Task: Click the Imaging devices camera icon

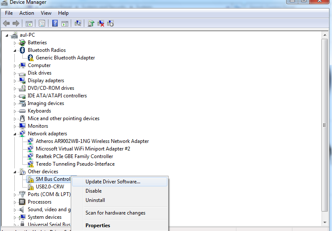Action: (22, 103)
